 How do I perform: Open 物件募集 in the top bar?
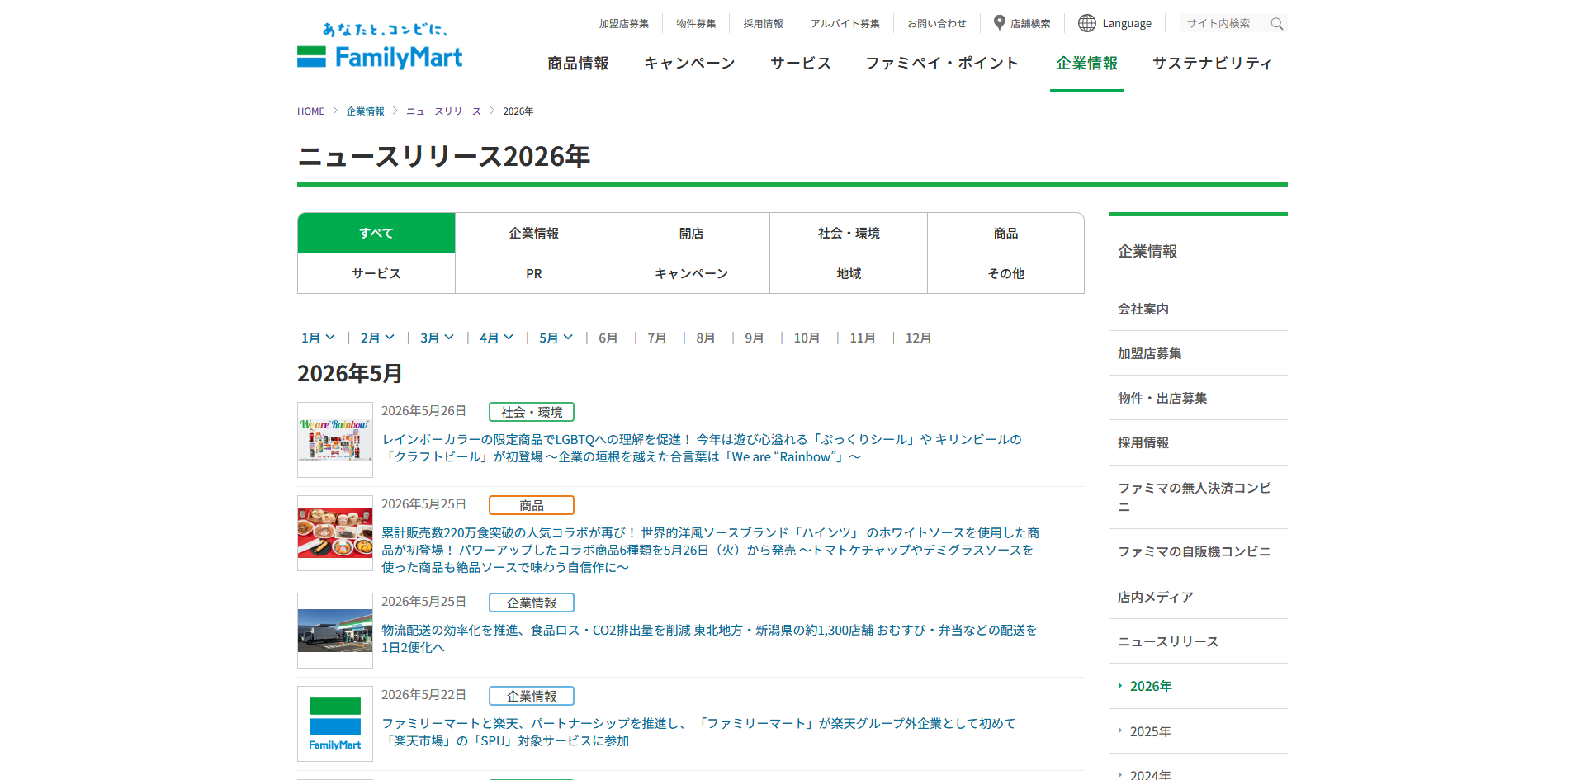click(x=696, y=24)
